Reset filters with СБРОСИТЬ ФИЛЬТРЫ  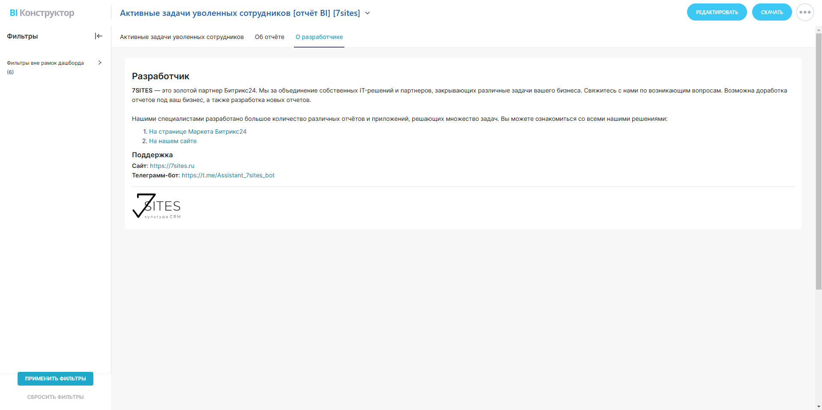click(55, 397)
